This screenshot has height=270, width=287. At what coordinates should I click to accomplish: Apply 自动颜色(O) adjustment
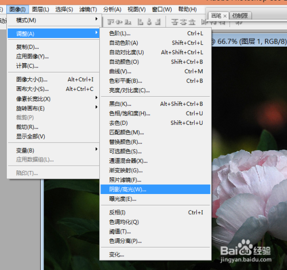(x=156, y=62)
